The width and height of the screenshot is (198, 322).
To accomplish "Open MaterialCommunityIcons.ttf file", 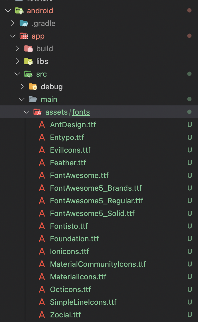I will point(98,264).
